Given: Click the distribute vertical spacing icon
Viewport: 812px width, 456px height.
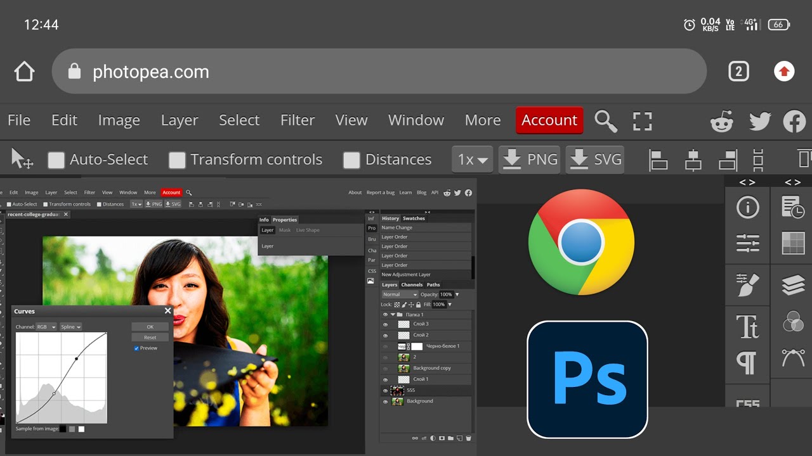Looking at the screenshot, I should click(757, 160).
